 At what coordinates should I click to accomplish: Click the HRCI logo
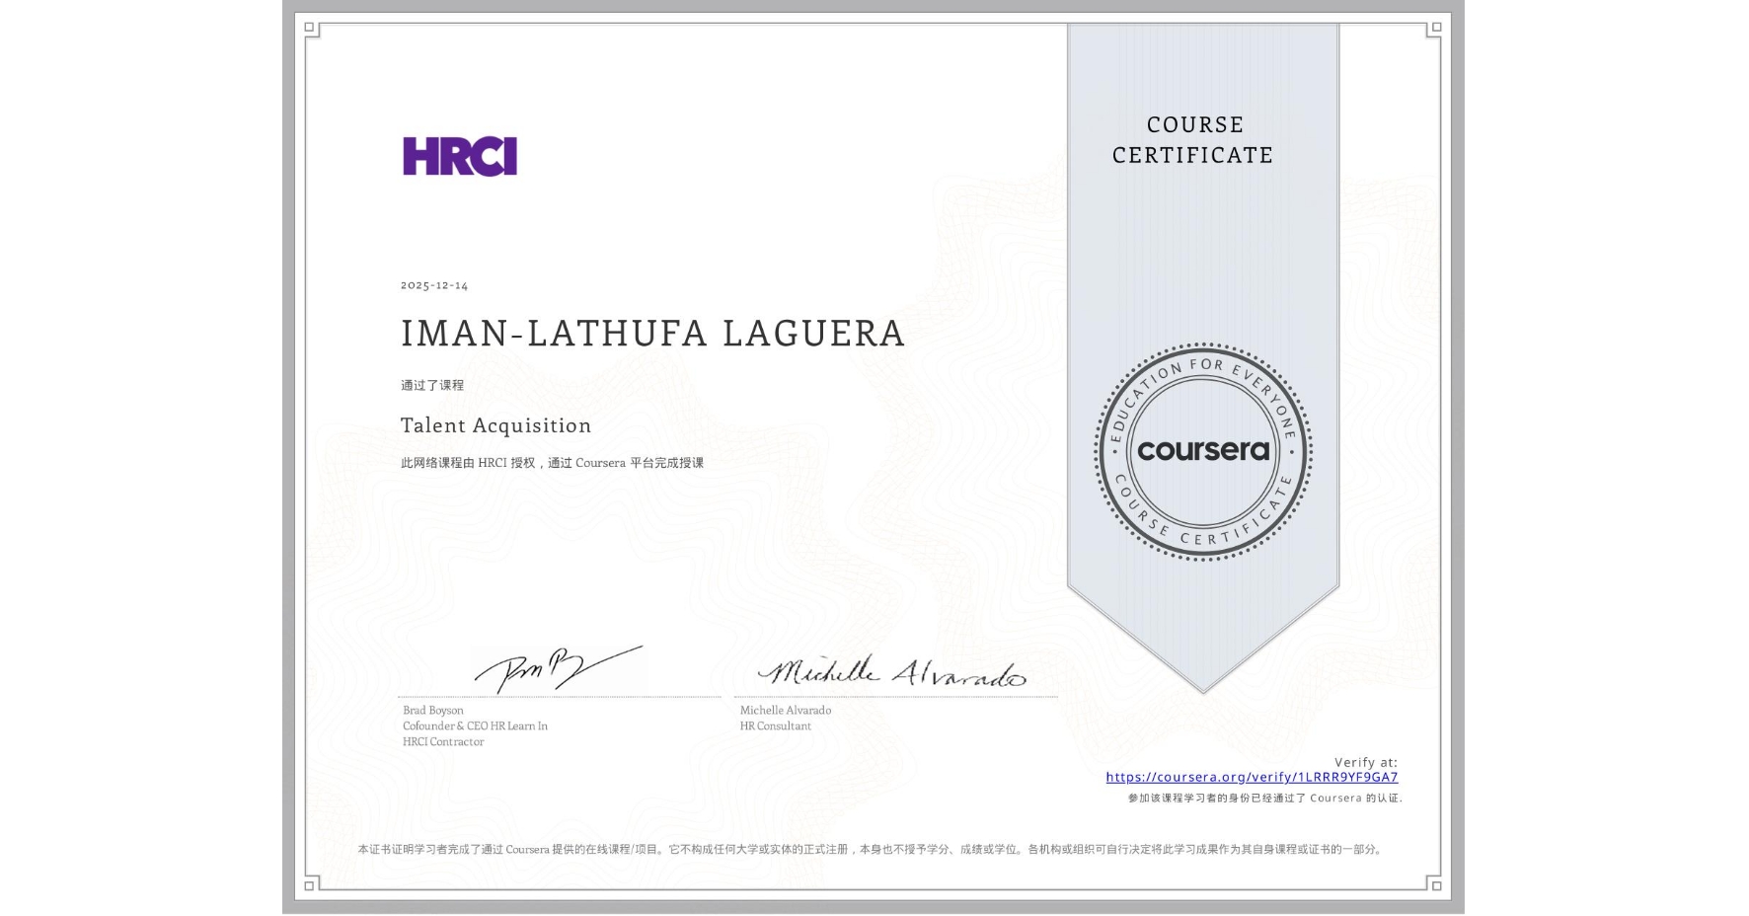(460, 156)
